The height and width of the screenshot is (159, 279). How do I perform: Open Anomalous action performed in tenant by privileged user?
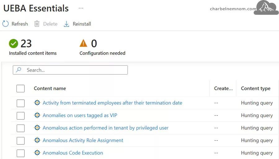105,128
